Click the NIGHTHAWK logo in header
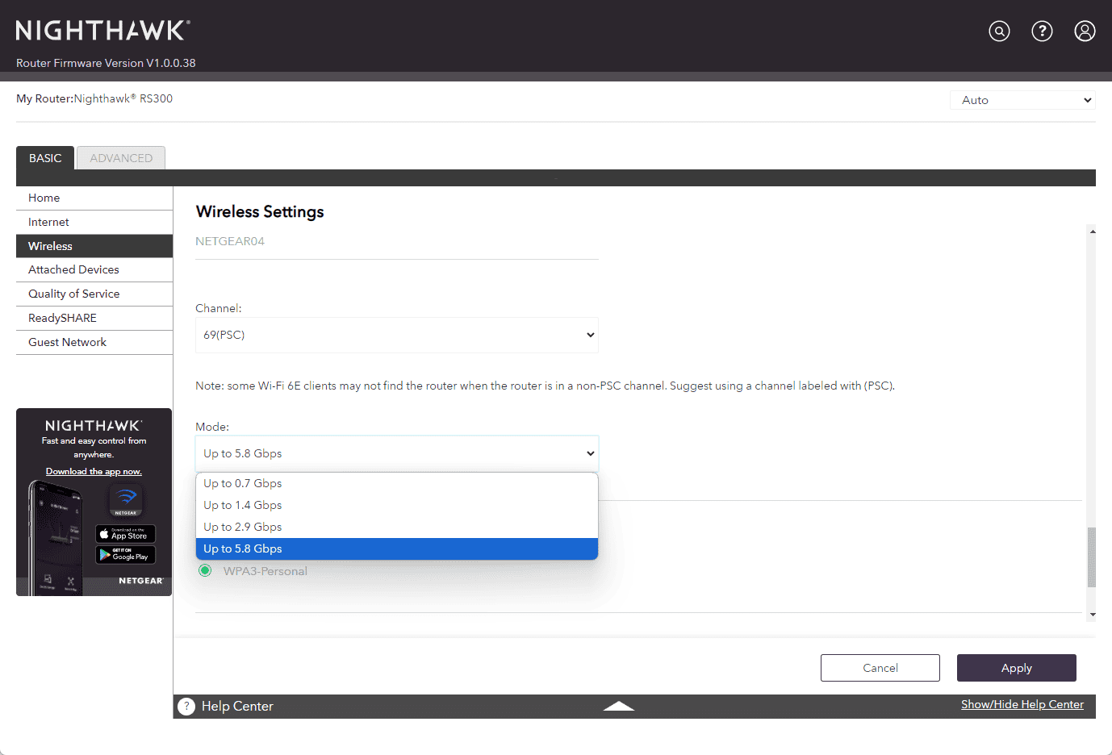 tap(102, 31)
